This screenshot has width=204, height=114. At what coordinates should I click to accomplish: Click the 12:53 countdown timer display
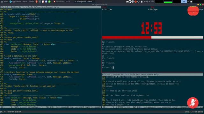(152, 28)
